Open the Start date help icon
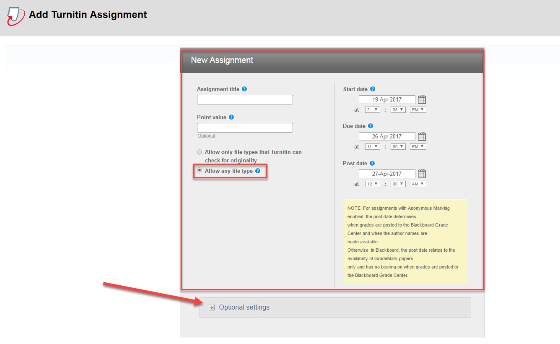This screenshot has height=344, width=560. coord(372,89)
